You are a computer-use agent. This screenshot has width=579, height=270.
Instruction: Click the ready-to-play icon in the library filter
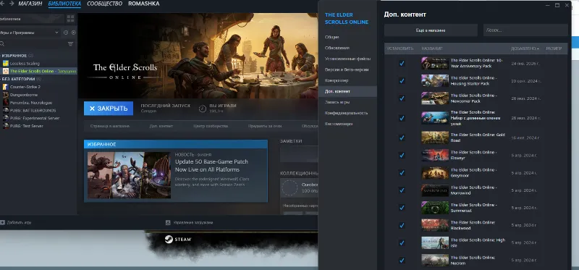(x=74, y=33)
